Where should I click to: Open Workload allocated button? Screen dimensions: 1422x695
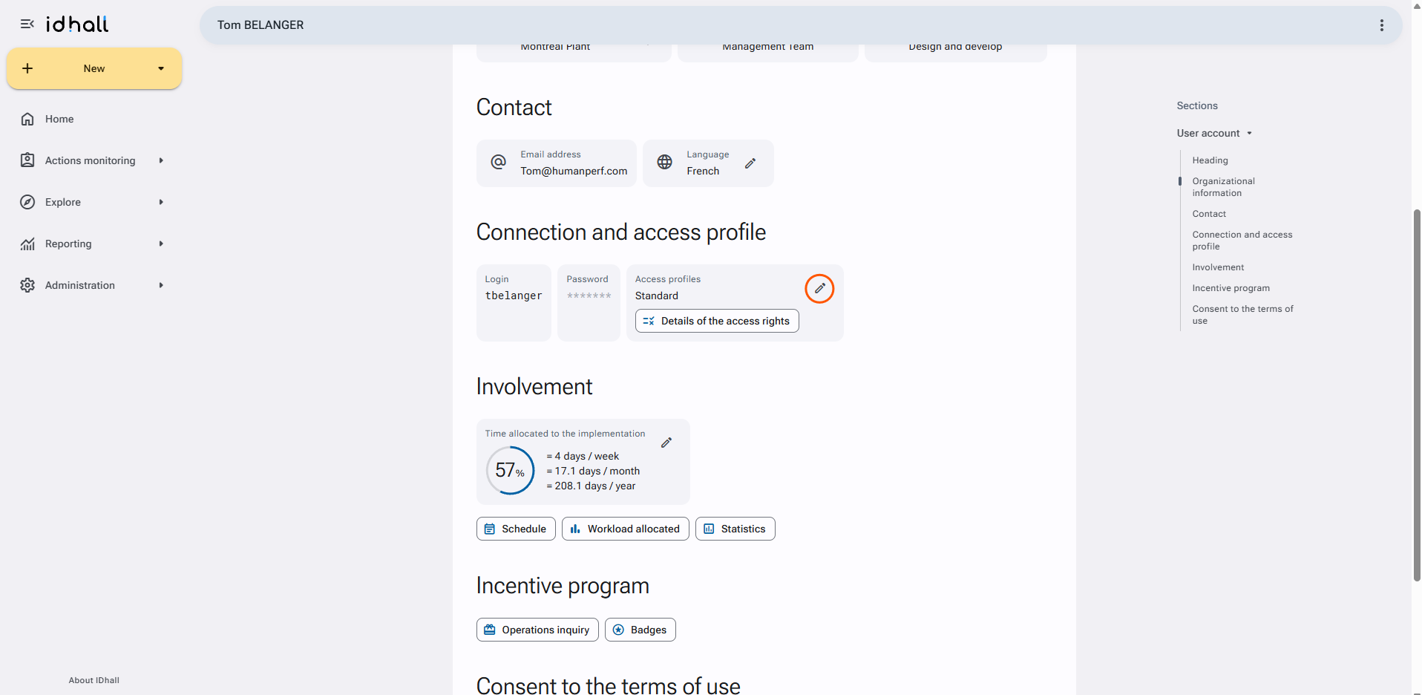[626, 529]
